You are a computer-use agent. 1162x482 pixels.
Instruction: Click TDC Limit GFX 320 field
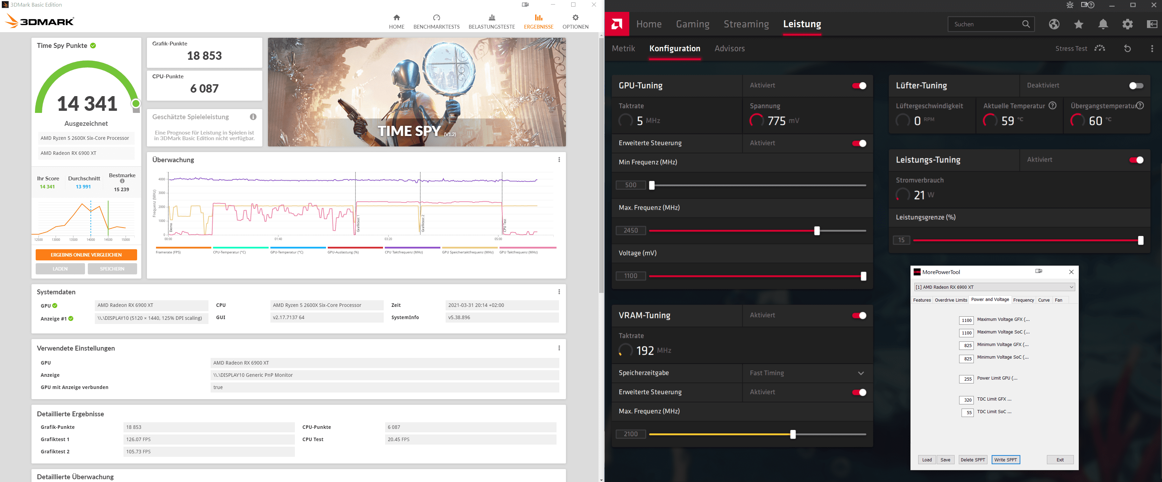tap(966, 400)
